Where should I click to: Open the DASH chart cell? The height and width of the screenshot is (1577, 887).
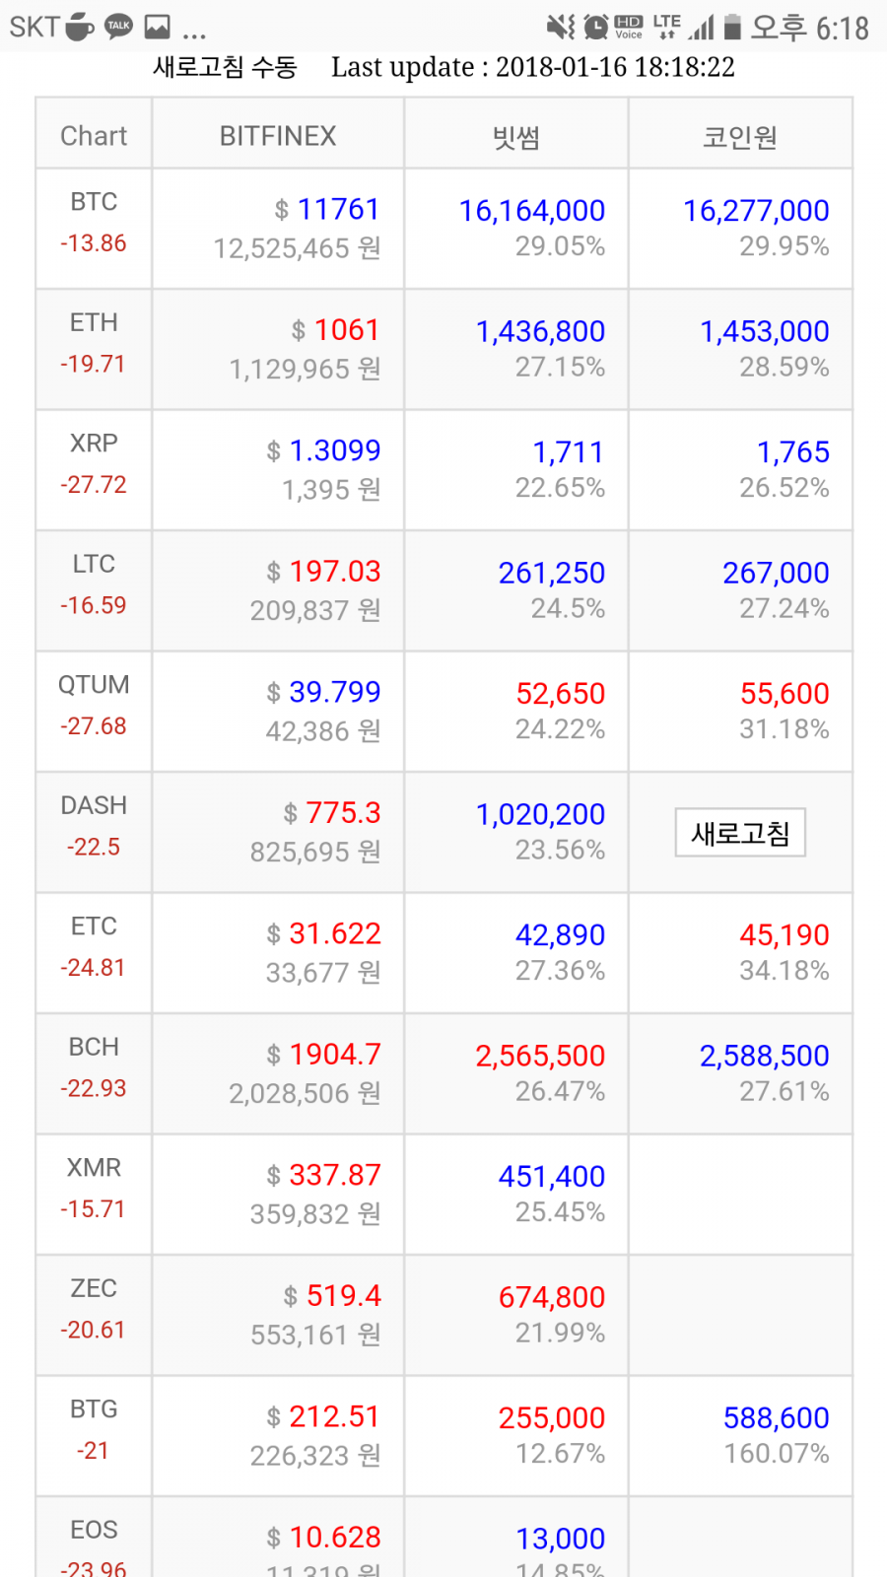tap(94, 833)
